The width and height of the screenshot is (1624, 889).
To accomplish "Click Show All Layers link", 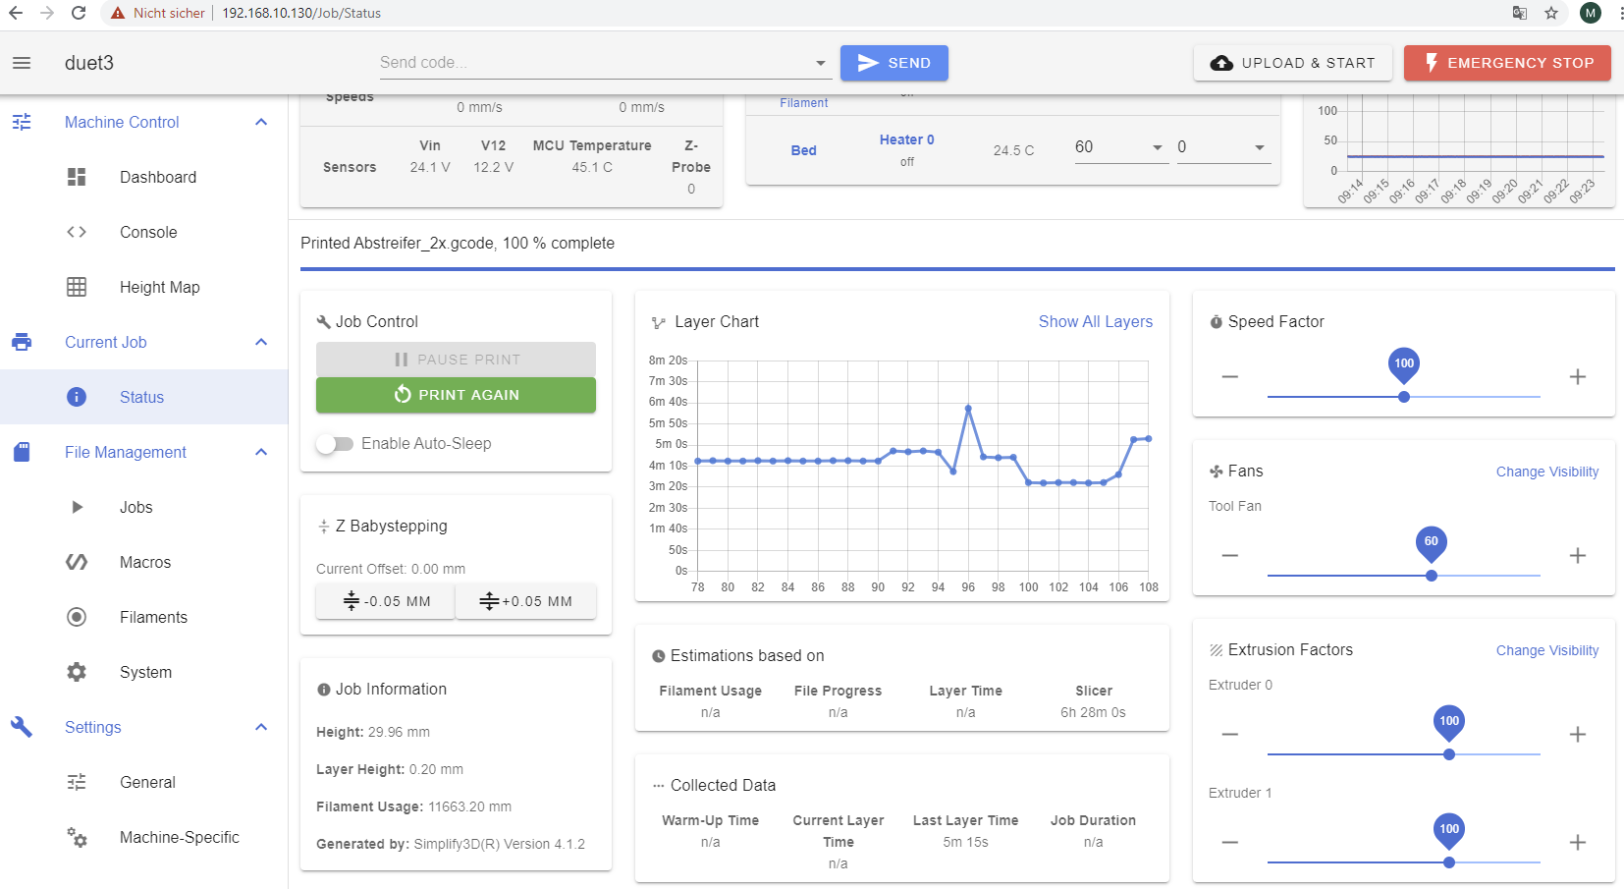I will (x=1096, y=322).
